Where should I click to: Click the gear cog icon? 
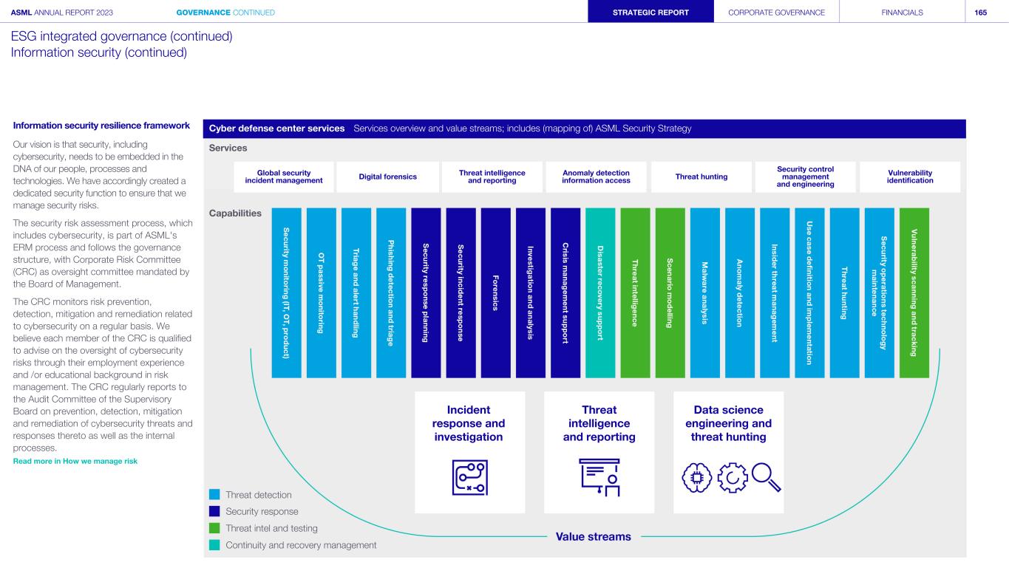click(732, 478)
